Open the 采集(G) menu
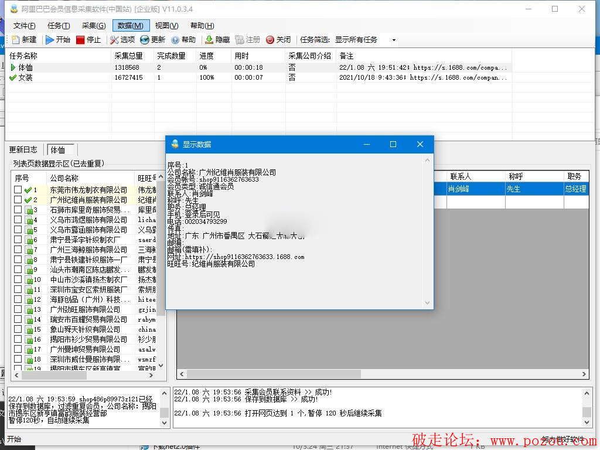The width and height of the screenshot is (600, 450). [94, 26]
